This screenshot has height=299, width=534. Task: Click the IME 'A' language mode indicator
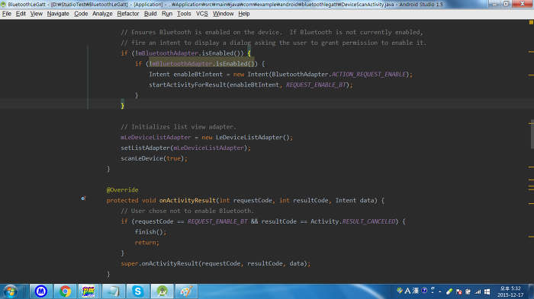[x=407, y=291]
